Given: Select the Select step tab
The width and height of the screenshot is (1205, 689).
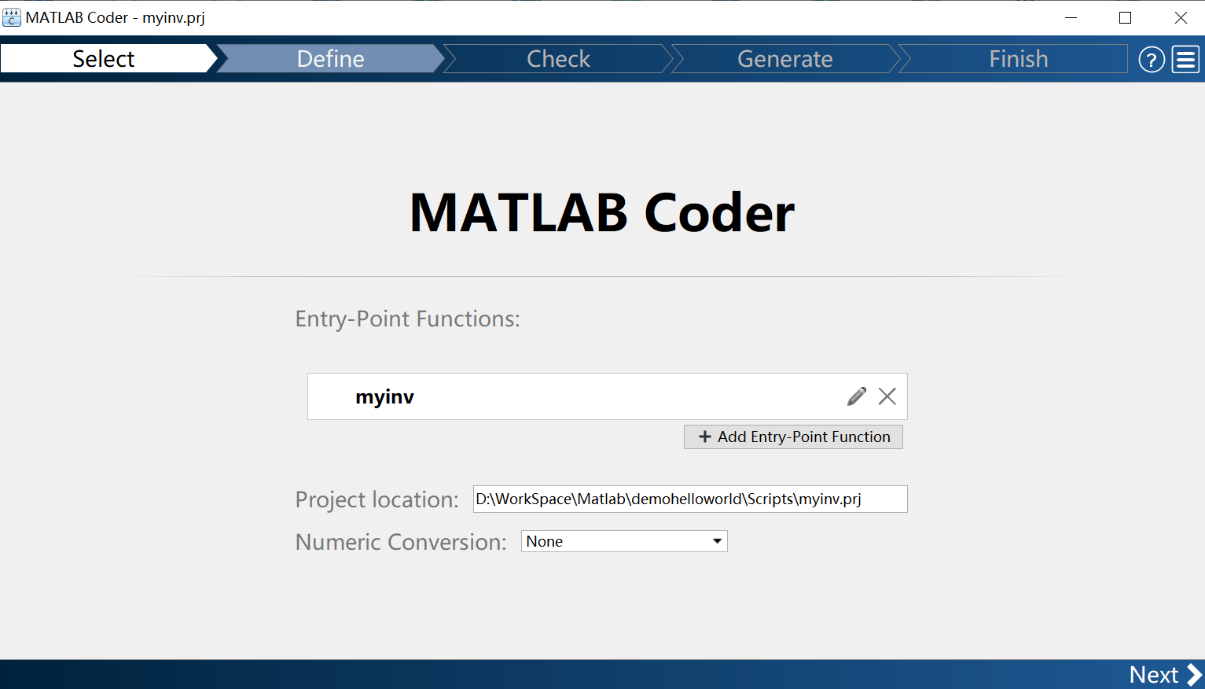Looking at the screenshot, I should click(x=104, y=59).
